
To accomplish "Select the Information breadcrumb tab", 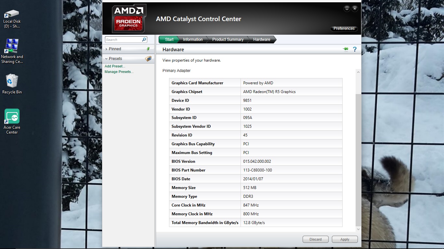I will tap(192, 40).
